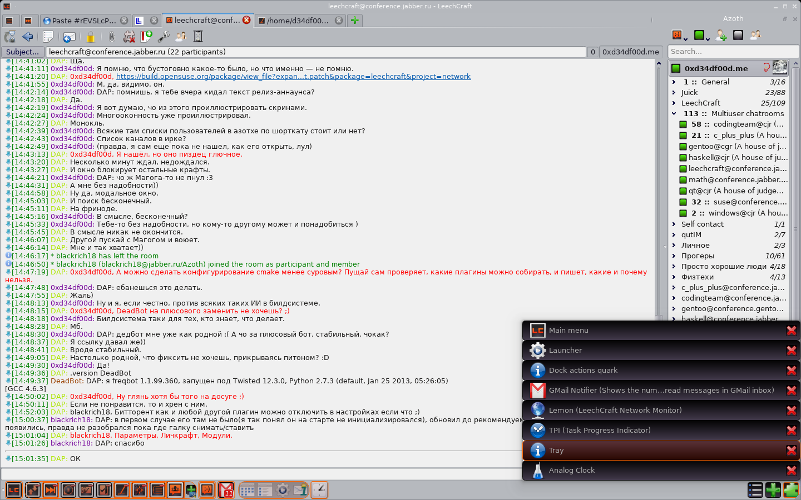Image resolution: width=801 pixels, height=500 pixels.
Task: Open the build.opensuse.org patch link
Action: pyautogui.click(x=293, y=77)
